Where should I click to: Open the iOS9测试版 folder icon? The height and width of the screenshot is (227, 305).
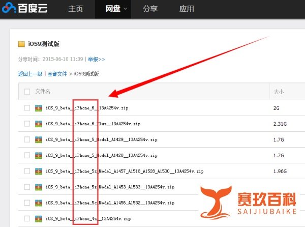pos(21,44)
